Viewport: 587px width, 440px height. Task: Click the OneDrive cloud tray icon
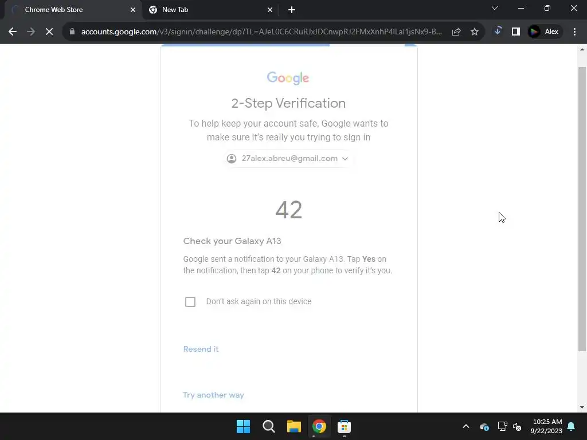(484, 426)
